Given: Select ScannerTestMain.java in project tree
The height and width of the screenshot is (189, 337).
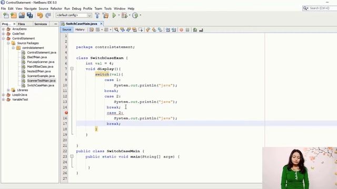Looking at the screenshot, I should [x=41, y=81].
